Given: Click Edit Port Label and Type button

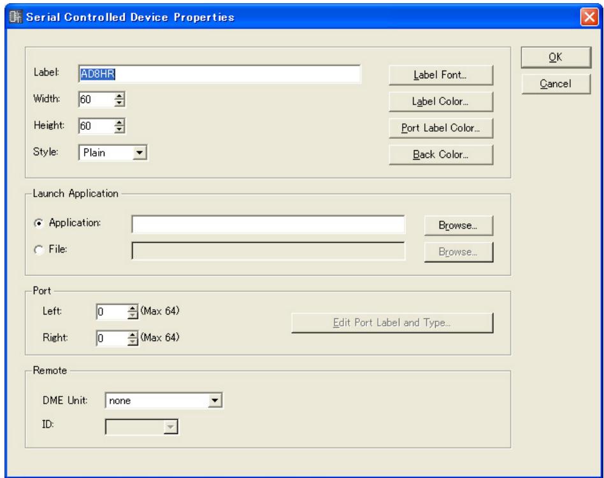Looking at the screenshot, I should coord(392,323).
